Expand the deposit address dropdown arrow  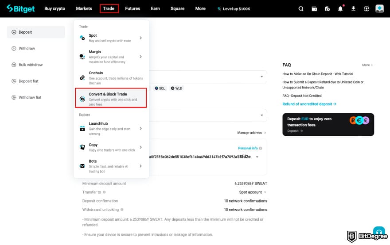coord(257,157)
